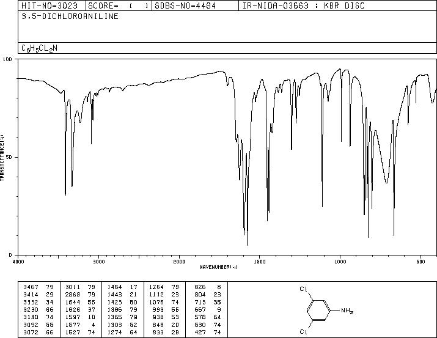Select peak value 1365 in the table
Screen dimensions: 437x338
click(114, 317)
